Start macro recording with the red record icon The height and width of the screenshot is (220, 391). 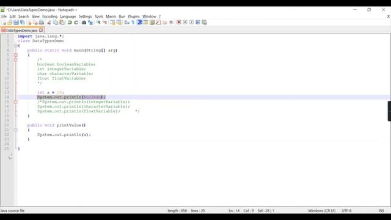[179, 23]
